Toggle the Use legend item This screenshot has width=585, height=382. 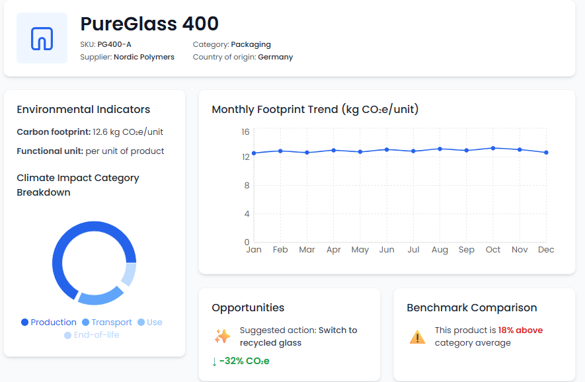tap(150, 323)
